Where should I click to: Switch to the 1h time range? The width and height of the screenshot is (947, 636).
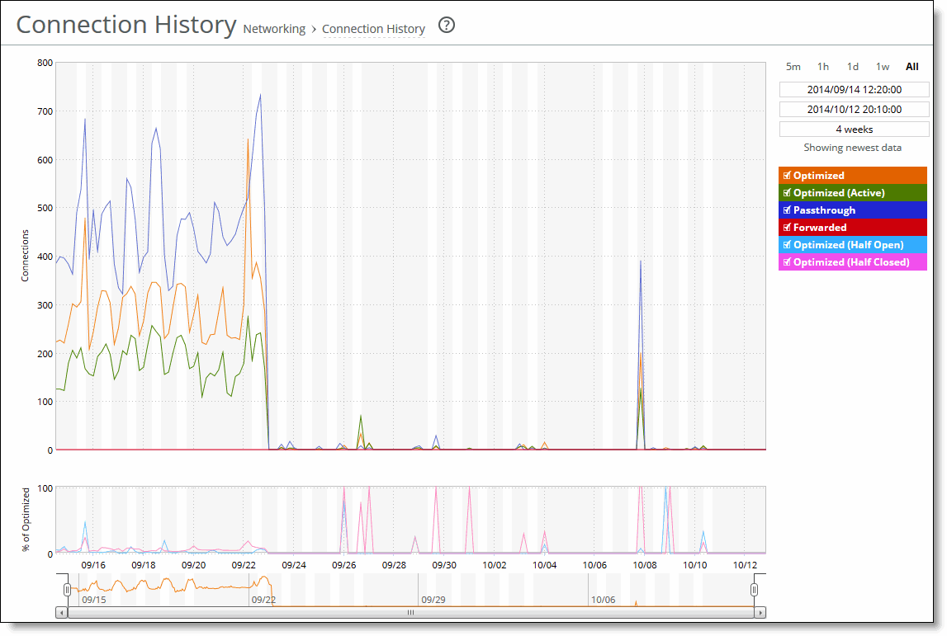(x=822, y=66)
